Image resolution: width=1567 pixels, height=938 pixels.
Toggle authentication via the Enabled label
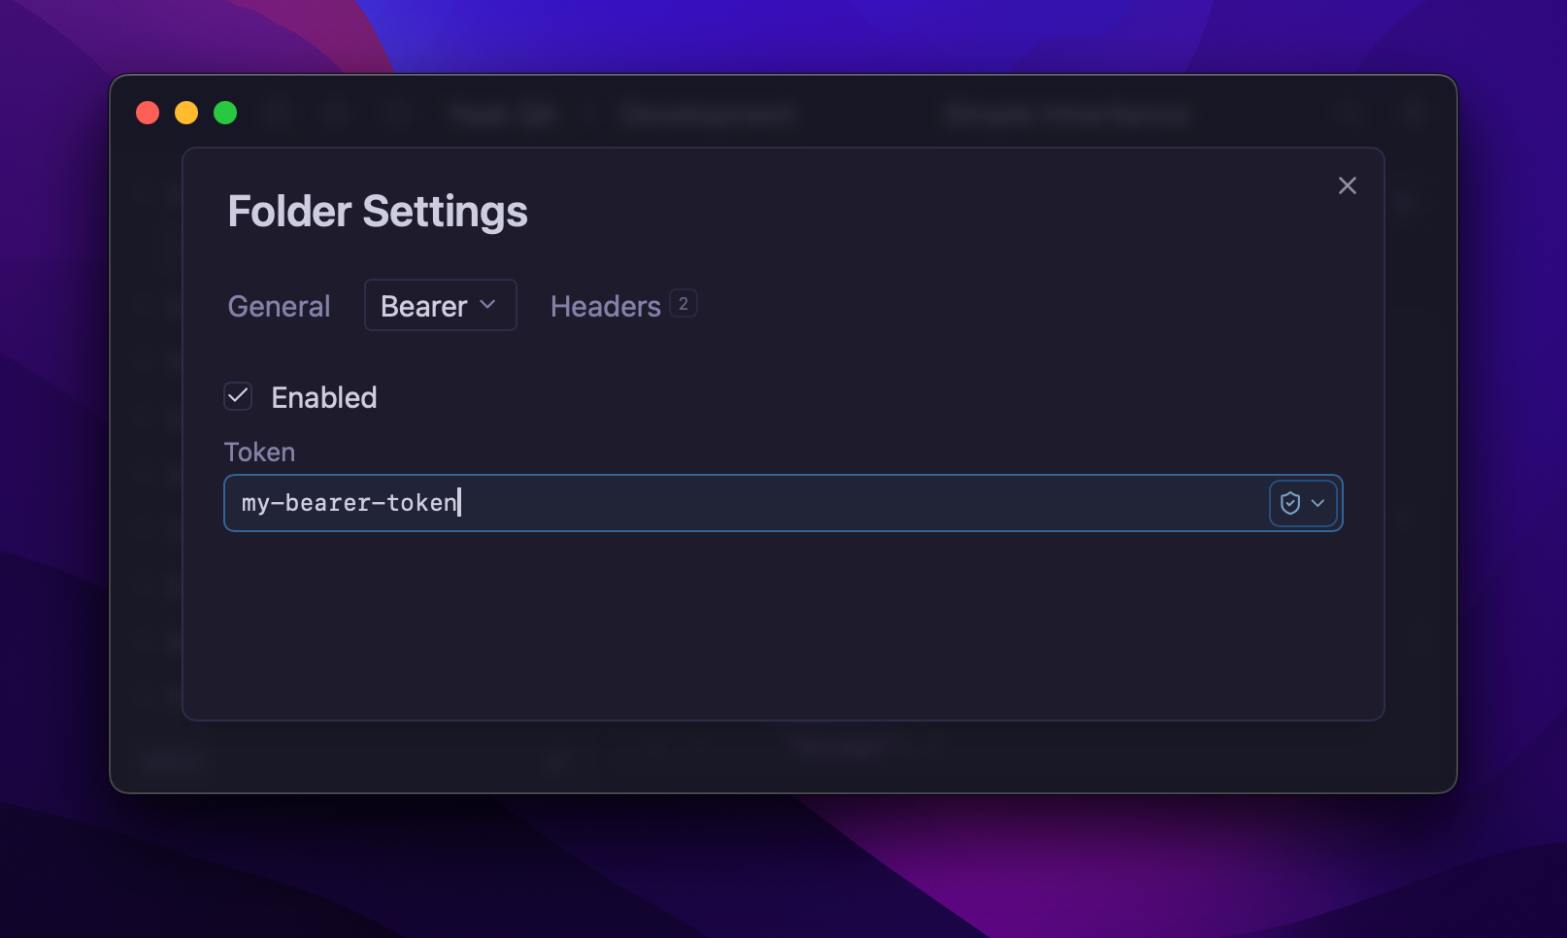click(323, 397)
